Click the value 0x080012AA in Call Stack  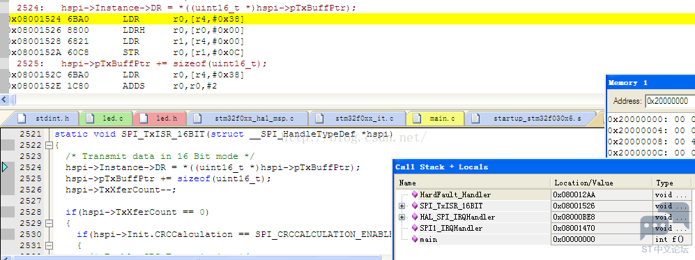tap(574, 194)
